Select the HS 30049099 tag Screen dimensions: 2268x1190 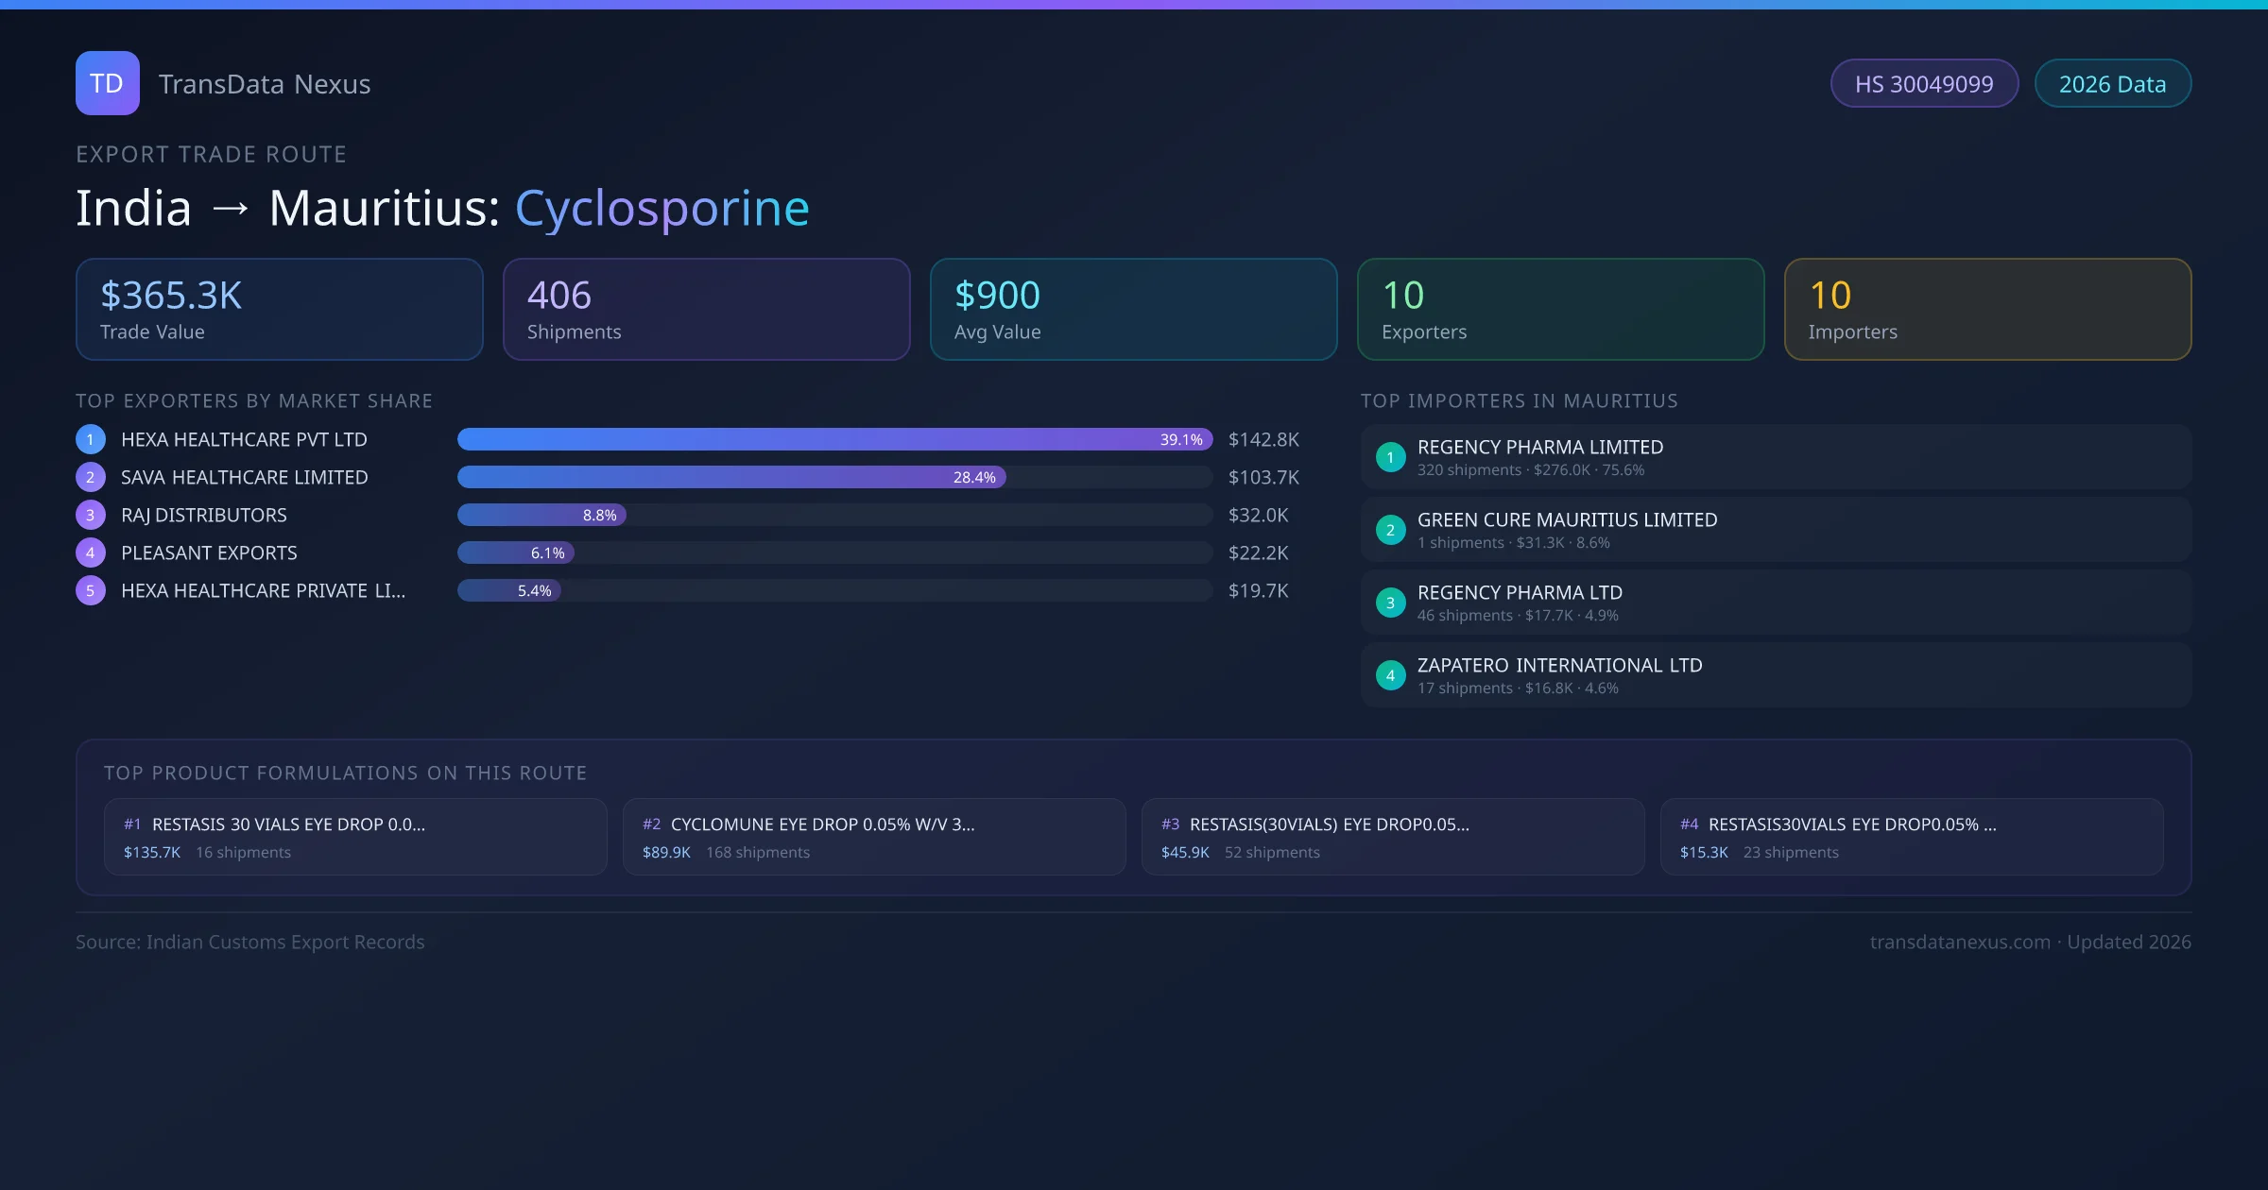tap(1923, 84)
